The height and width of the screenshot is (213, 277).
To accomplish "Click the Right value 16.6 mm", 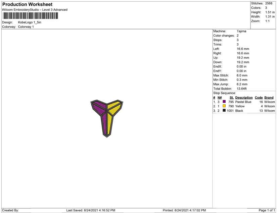I will coord(243,53).
